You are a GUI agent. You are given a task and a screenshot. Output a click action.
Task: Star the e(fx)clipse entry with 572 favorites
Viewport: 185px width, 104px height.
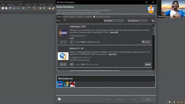point(63,42)
